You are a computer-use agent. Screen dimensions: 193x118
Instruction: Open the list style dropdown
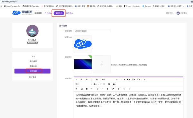99,84
